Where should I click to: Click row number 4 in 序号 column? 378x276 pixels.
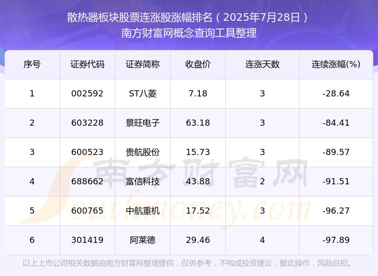tap(32, 181)
